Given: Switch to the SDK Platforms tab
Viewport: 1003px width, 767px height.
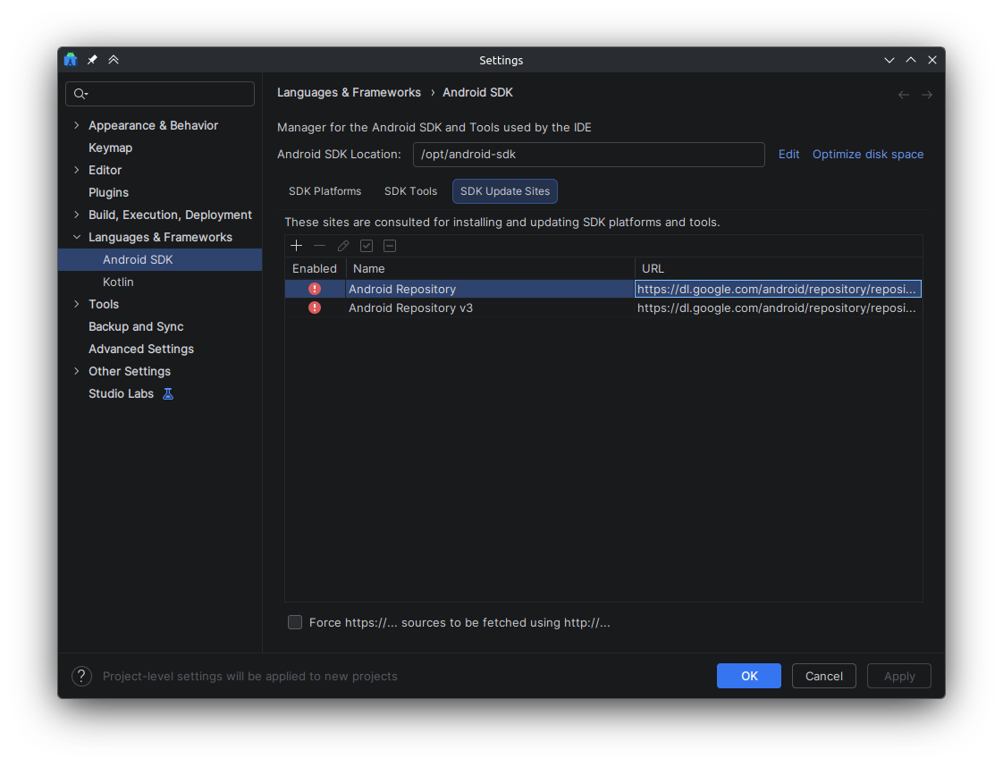Looking at the screenshot, I should pyautogui.click(x=325, y=191).
